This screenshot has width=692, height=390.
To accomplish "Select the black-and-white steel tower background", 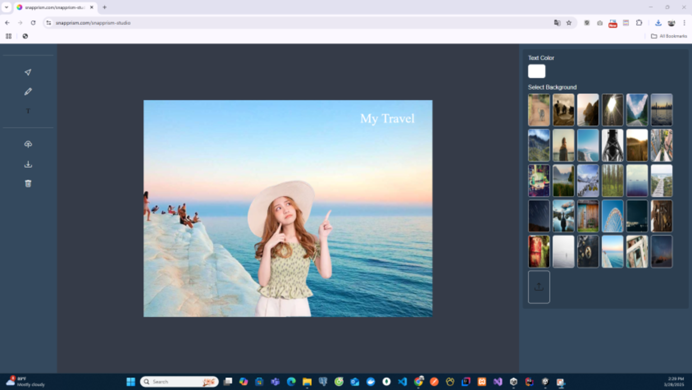I will click(612, 145).
